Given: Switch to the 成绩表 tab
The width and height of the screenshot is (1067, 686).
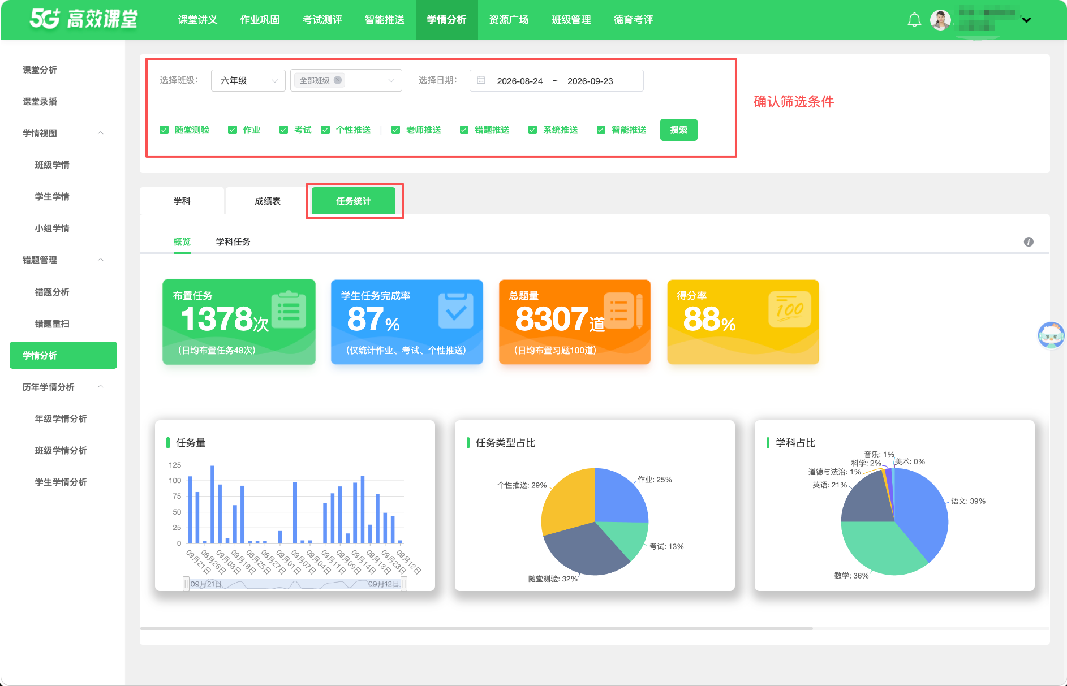Looking at the screenshot, I should [x=268, y=201].
